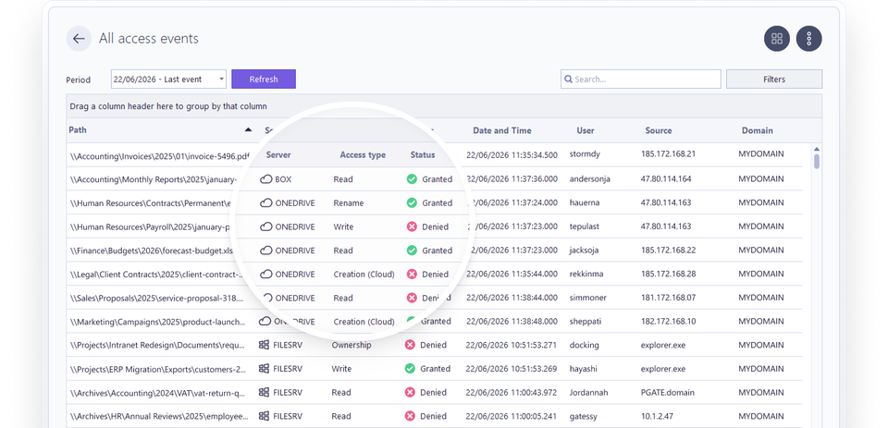888x428 pixels.
Task: Click Granted check icon on hayashi row
Action: point(410,369)
